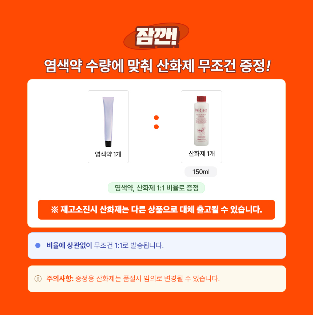Click the headline 염색약 수량에 맞춰 text
Screen dimensions: 313x315
pyautogui.click(x=98, y=66)
